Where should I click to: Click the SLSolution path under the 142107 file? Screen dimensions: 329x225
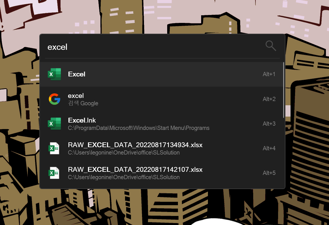tap(124, 177)
